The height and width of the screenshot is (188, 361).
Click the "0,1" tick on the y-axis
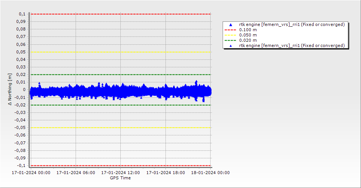click(22, 14)
